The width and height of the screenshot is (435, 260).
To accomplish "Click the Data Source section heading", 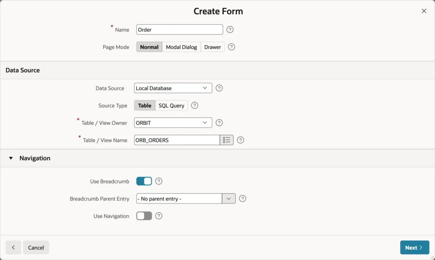I will [x=23, y=70].
